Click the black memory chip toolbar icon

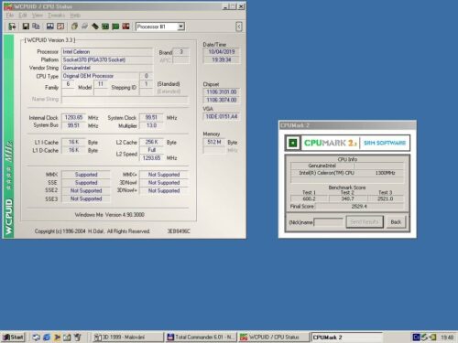click(x=95, y=27)
